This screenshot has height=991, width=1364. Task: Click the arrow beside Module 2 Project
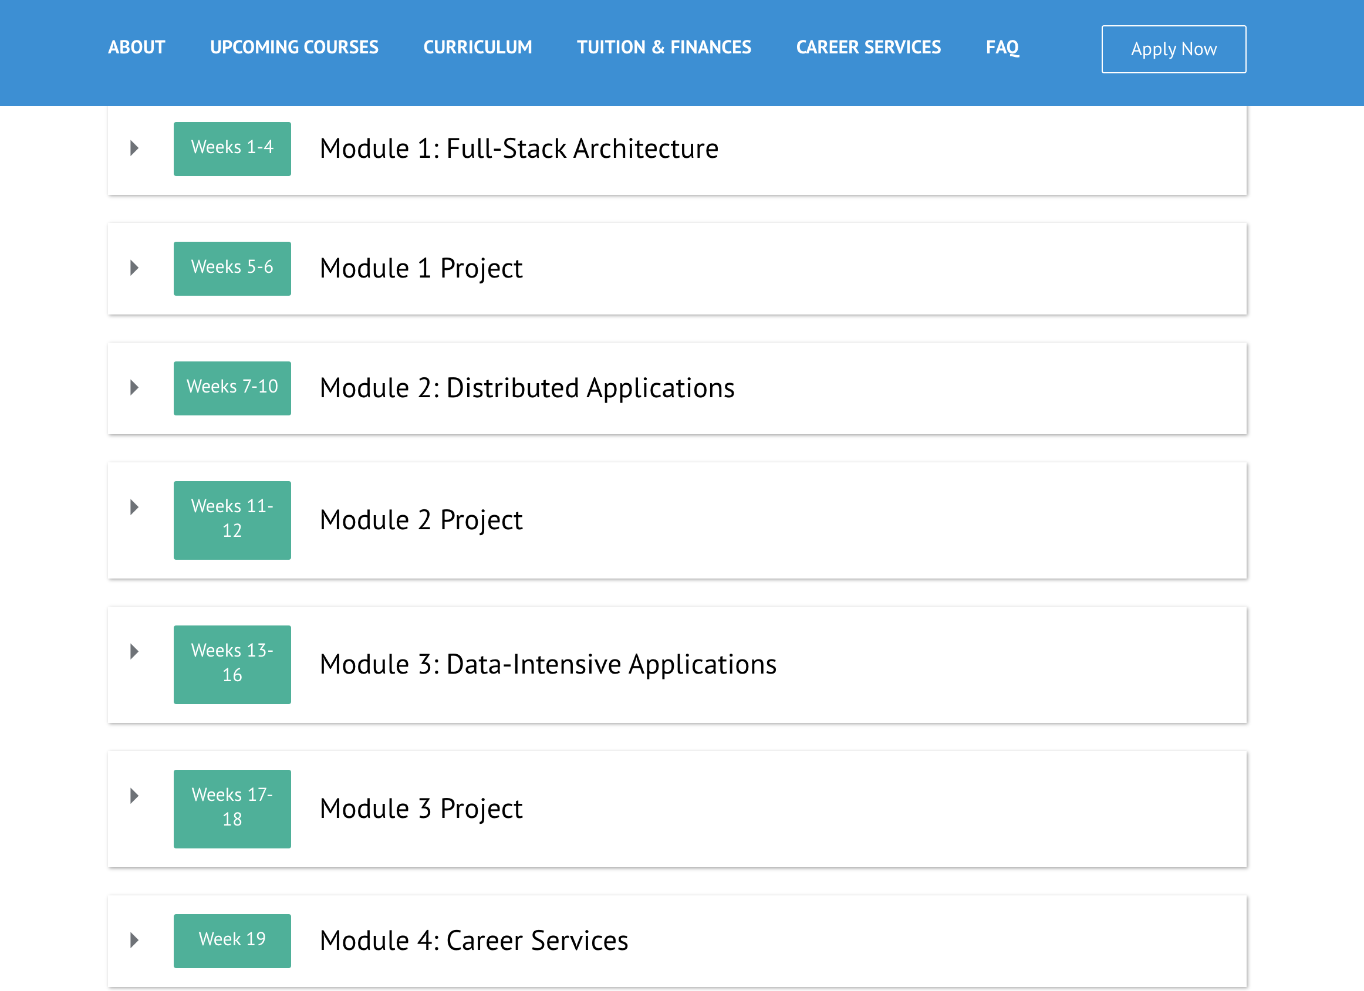[x=134, y=507]
